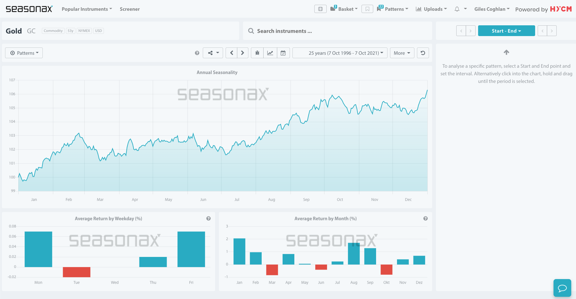Screen dimensions: 576x299
Task: Open the More dropdown
Action: [x=402, y=53]
